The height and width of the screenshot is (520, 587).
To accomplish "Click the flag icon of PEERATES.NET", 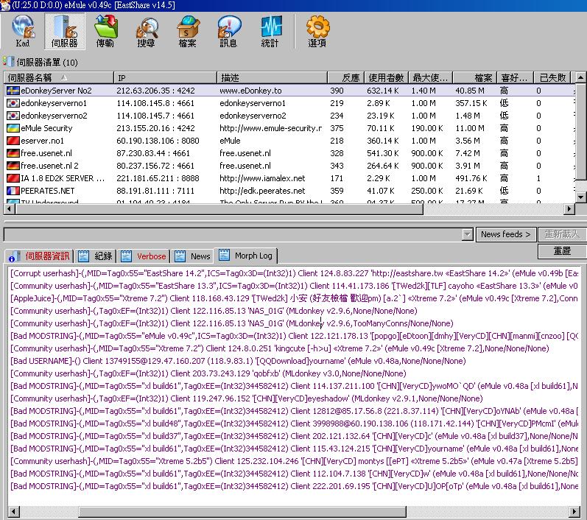I will (x=13, y=191).
